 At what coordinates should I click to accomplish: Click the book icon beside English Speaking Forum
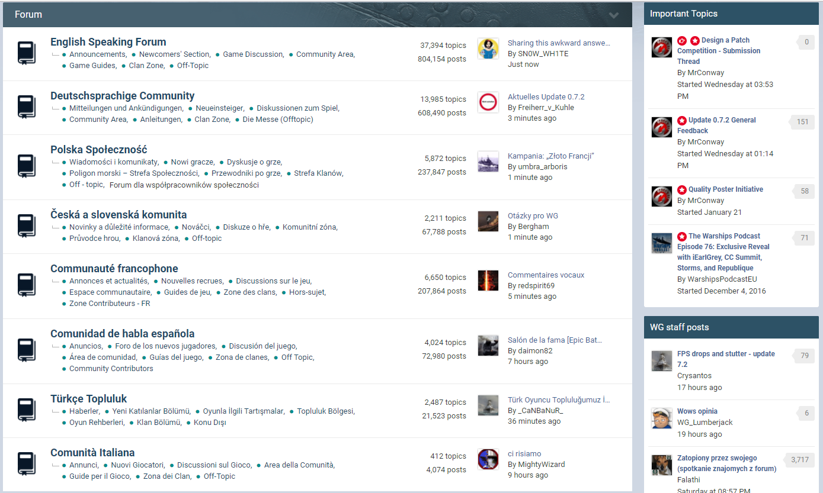tap(27, 53)
